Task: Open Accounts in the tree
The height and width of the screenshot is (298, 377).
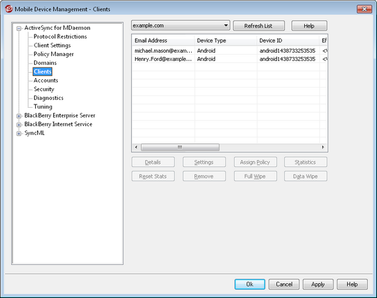Action: pyautogui.click(x=45, y=81)
